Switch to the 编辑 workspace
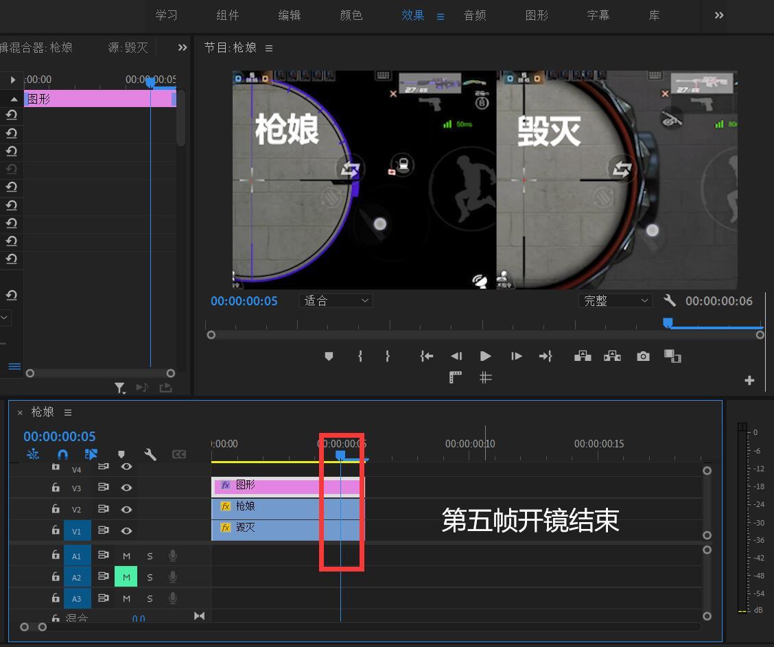 coord(290,15)
